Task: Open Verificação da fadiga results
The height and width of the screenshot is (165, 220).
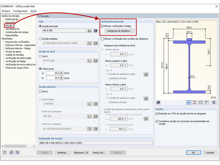Action: 16,61
